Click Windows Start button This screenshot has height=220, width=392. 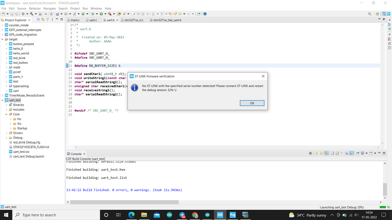[x=6, y=215]
